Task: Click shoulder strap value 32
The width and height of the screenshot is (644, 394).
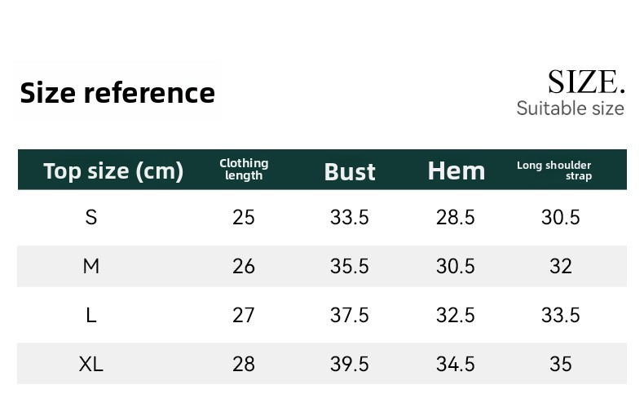Action: [561, 266]
